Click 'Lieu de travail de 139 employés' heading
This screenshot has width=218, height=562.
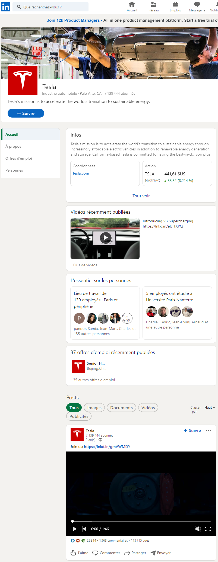coord(96,300)
